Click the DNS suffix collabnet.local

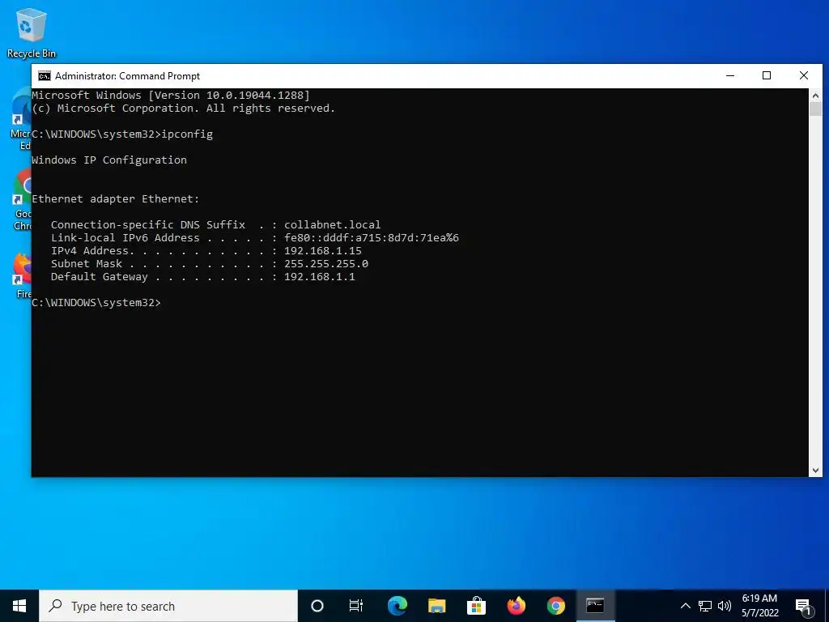pyautogui.click(x=332, y=225)
